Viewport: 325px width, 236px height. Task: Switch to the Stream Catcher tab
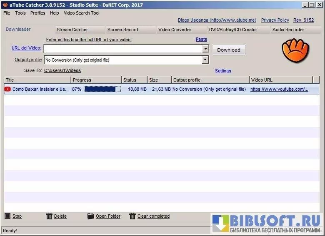(x=72, y=30)
